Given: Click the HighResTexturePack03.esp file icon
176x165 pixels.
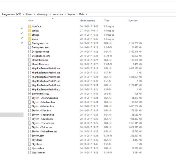Looking at the screenshot, I should (x=29, y=90).
